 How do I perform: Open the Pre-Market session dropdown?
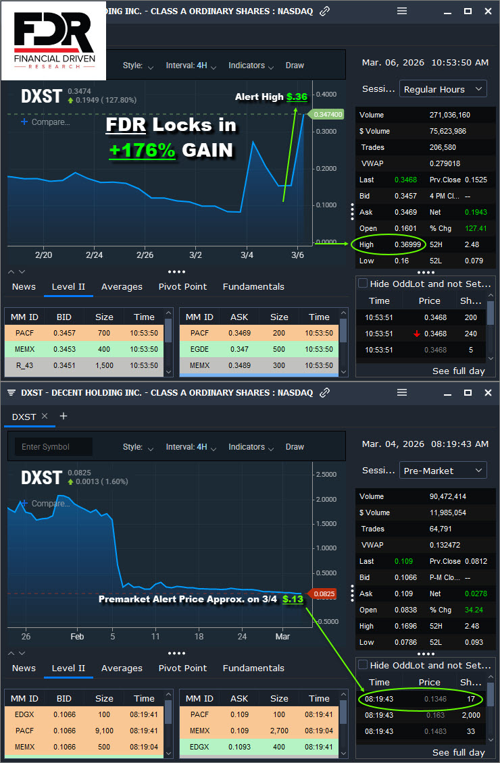(x=443, y=471)
